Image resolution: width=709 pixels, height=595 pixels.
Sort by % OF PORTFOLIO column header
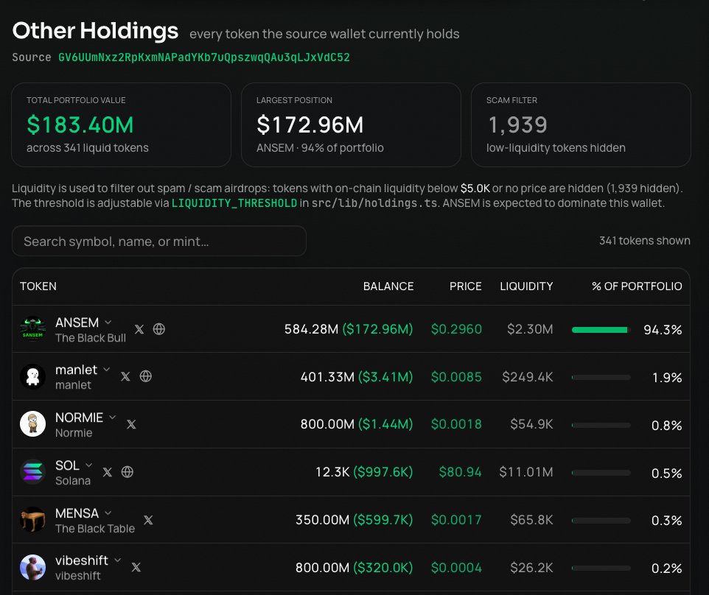pyautogui.click(x=637, y=286)
